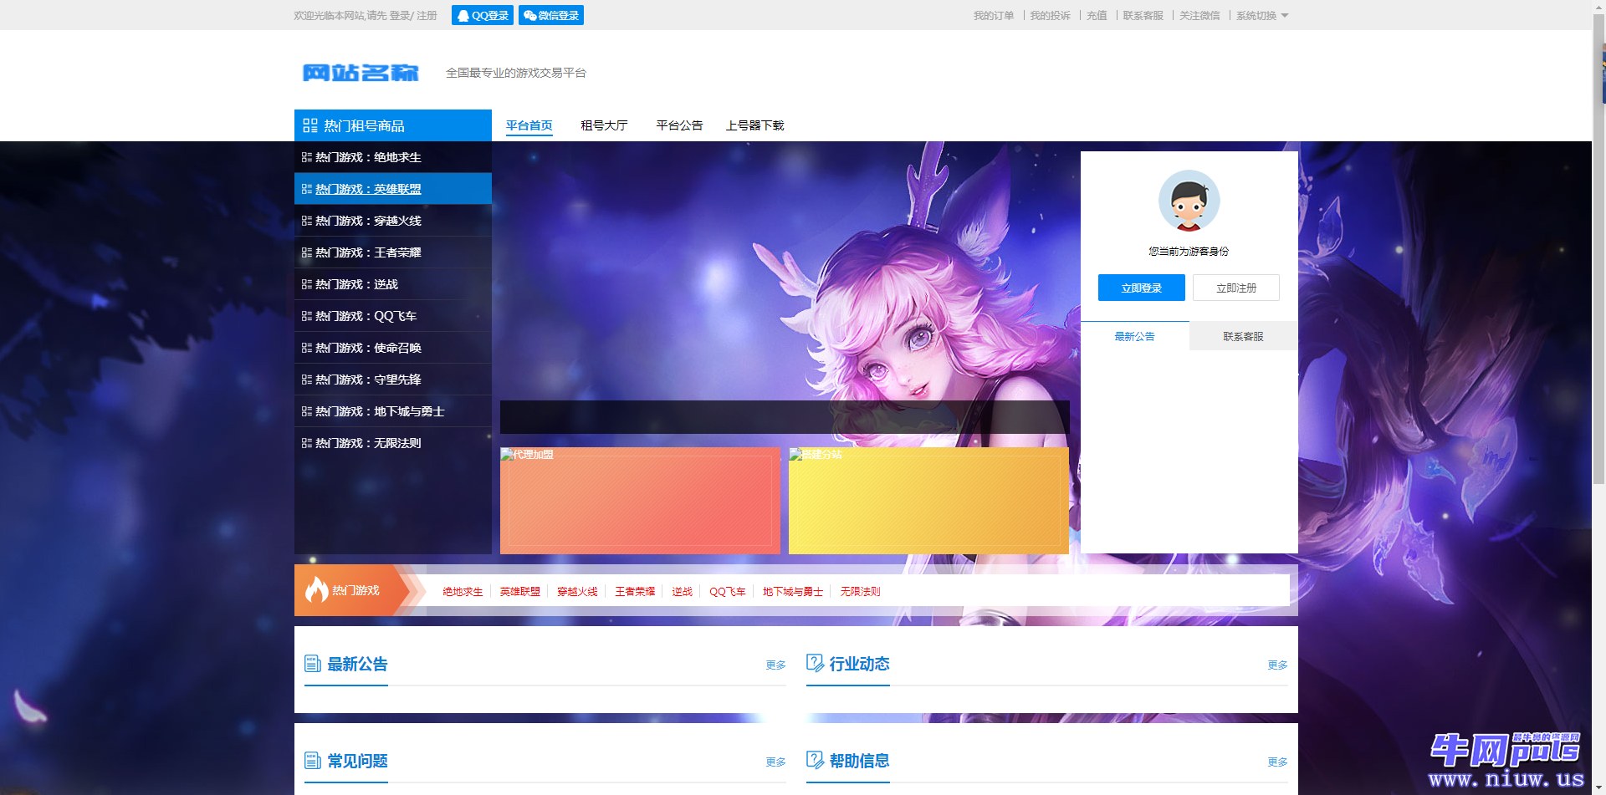Click the QQ登录 button

coord(483,15)
